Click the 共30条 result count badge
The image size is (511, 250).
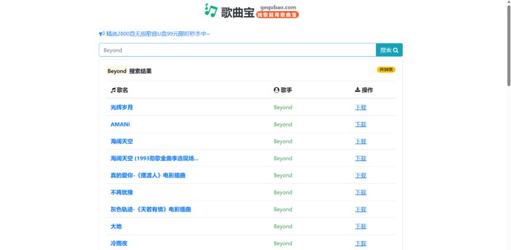pyautogui.click(x=386, y=70)
